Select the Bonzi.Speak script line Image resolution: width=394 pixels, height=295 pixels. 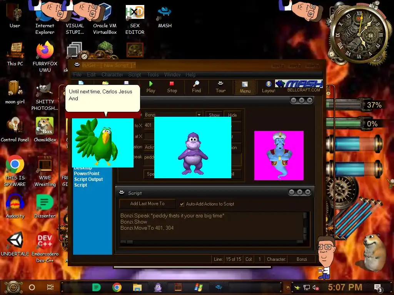pyautogui.click(x=172, y=216)
